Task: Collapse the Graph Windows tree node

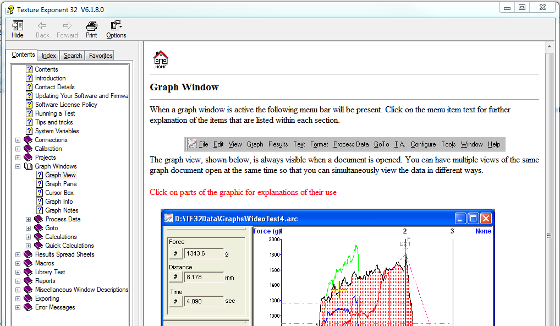Action: tap(18, 166)
